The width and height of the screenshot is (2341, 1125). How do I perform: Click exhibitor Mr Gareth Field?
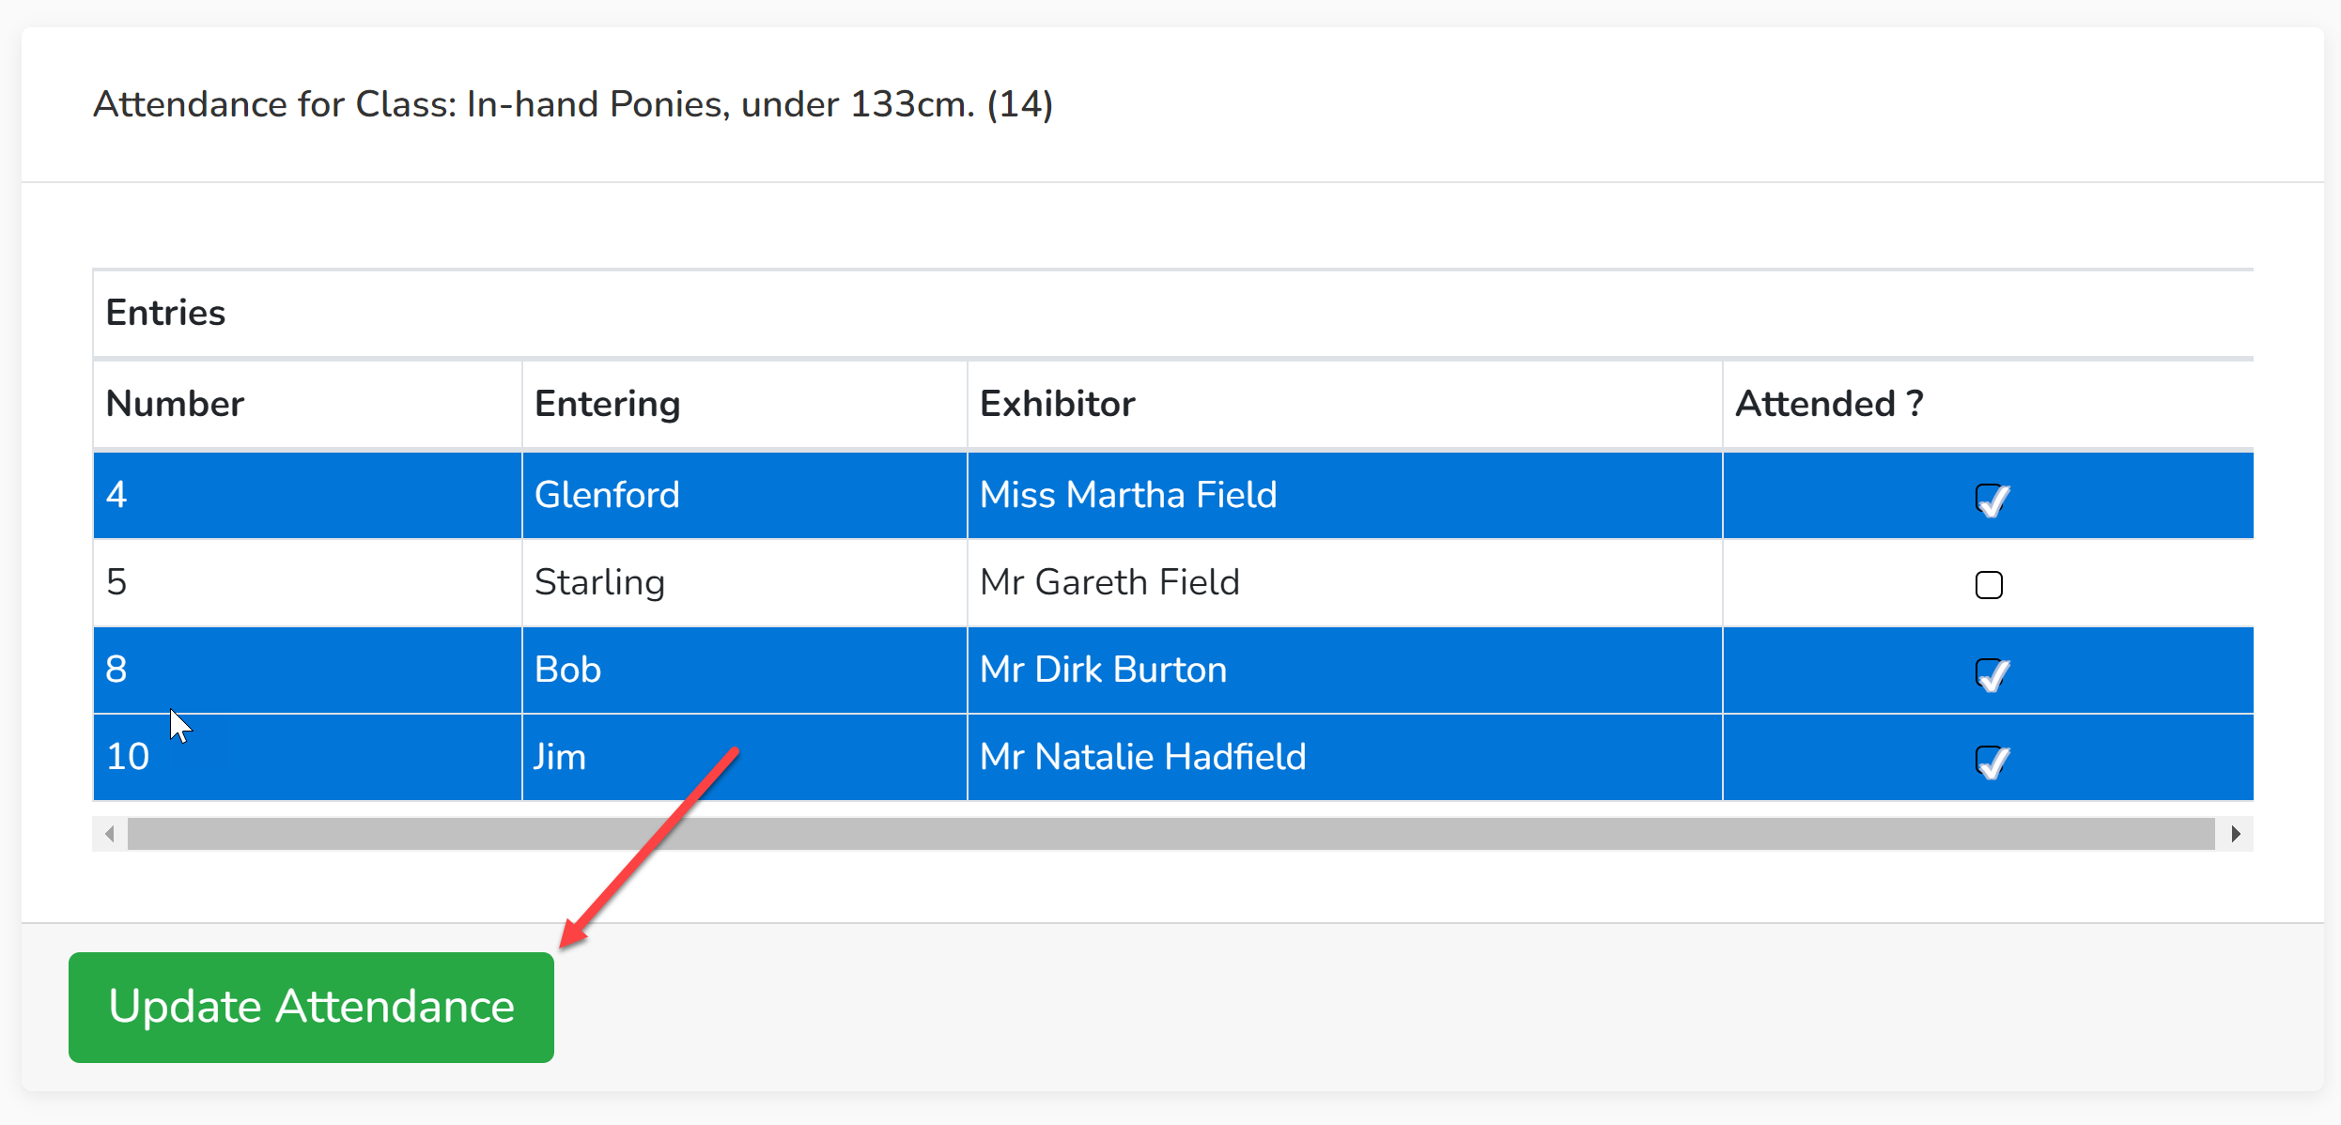(x=1344, y=582)
